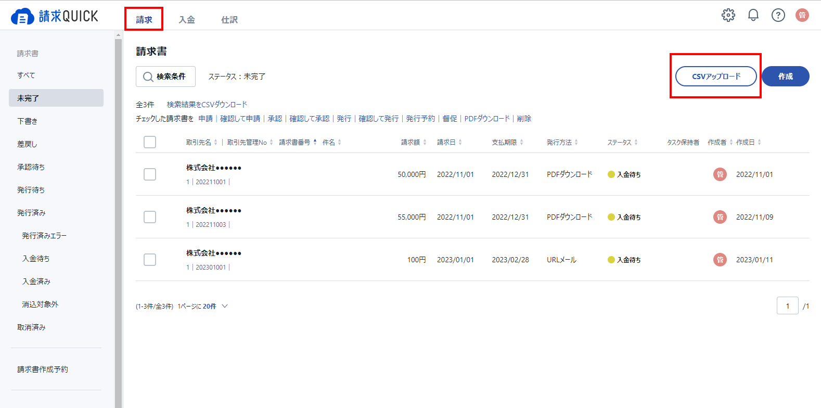Select 未完了 in the sidebar
The width and height of the screenshot is (821, 408).
point(56,98)
